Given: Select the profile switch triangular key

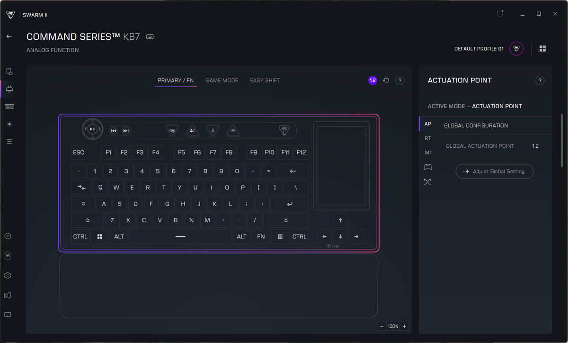Looking at the screenshot, I should [192, 130].
